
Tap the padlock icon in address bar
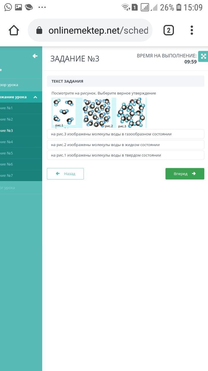tap(39, 30)
